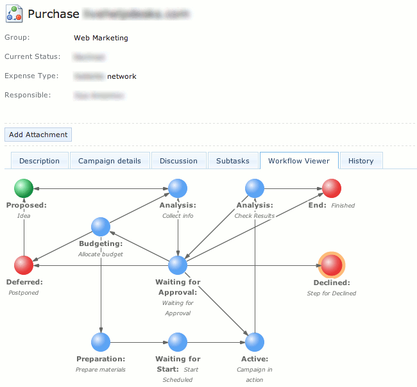Screen dimensions: 417x387
Task: Click the 'Idea' step caption
Action: point(24,216)
